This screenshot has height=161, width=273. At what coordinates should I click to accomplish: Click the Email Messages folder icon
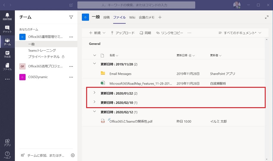point(103,73)
